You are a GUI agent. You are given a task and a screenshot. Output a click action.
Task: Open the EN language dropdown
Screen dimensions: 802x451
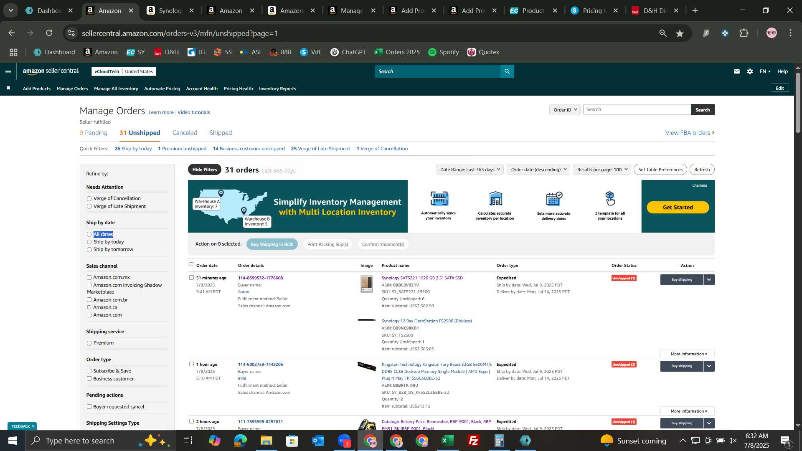tap(765, 71)
